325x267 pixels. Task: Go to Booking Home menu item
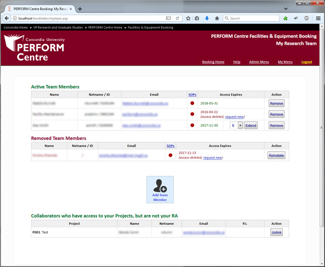[213, 62]
